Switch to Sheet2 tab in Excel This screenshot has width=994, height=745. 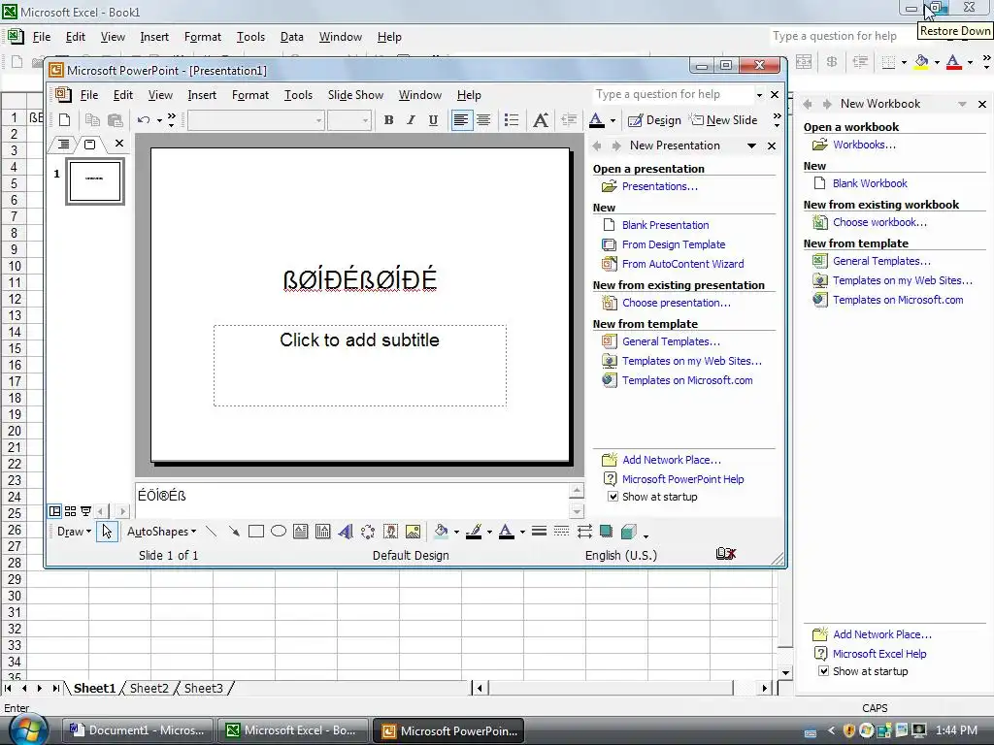tap(149, 688)
